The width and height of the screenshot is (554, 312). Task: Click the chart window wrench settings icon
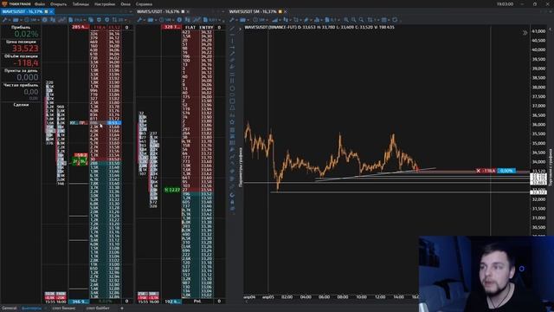(232, 20)
